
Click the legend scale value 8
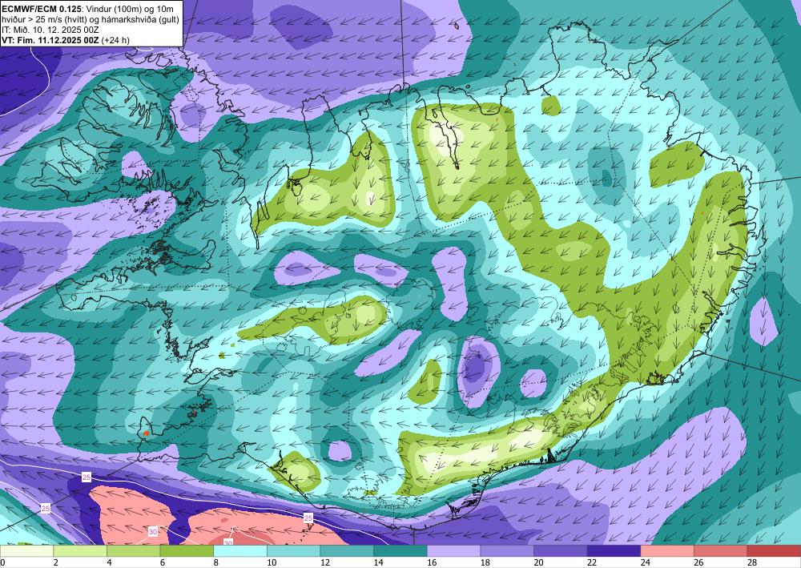click(216, 562)
